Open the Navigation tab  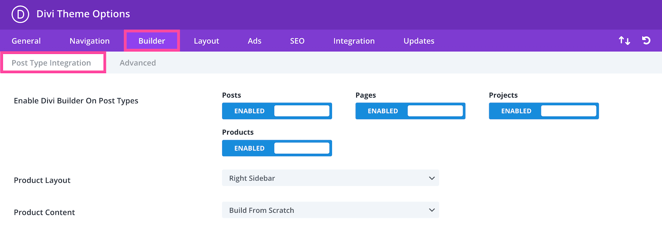coord(89,41)
